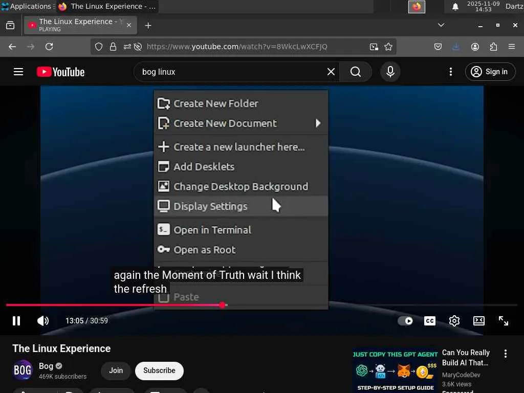
Task: Click the blocked autoplay permission icon
Action: coord(138,47)
